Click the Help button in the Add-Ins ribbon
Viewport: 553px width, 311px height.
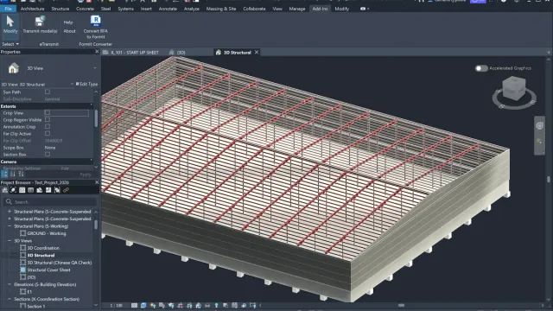pos(68,22)
